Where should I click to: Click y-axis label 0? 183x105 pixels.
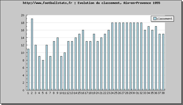[x=23, y=90]
